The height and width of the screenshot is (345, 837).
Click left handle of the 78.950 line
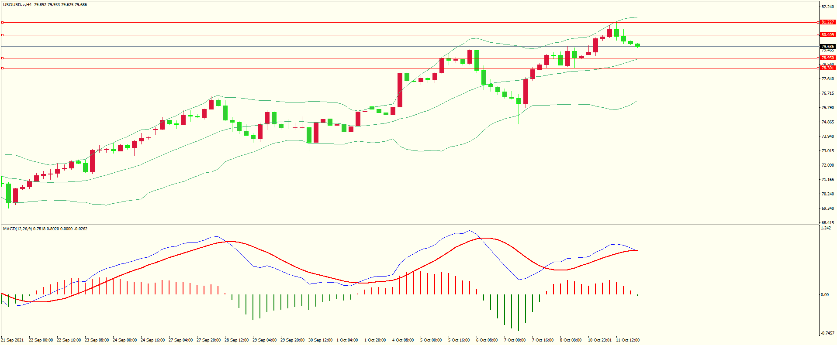pos(2,58)
